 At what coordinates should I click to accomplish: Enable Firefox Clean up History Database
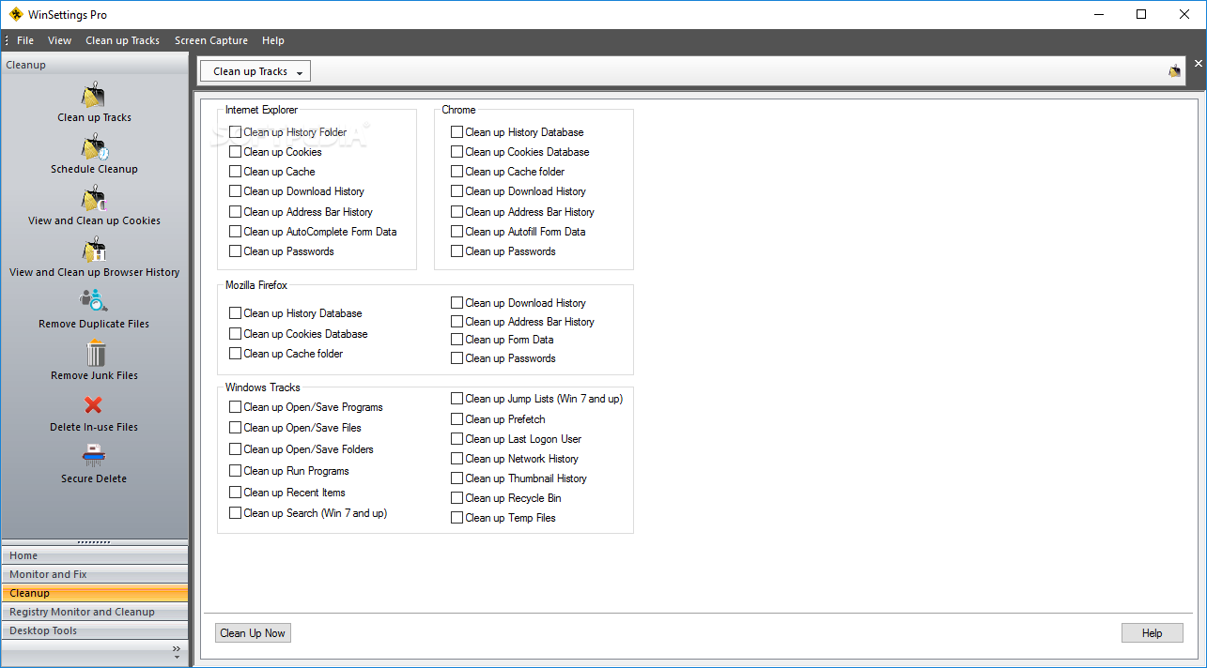tap(235, 313)
